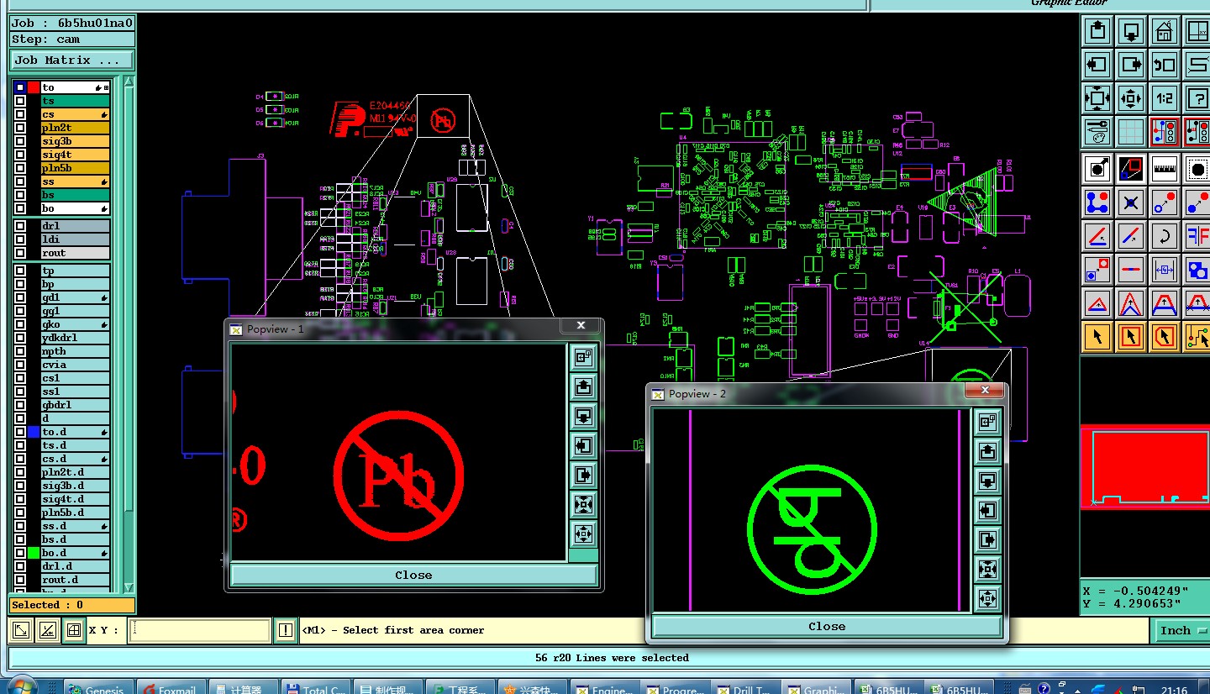Click green color swatch on layer bo.d
The width and height of the screenshot is (1210, 694).
[34, 553]
